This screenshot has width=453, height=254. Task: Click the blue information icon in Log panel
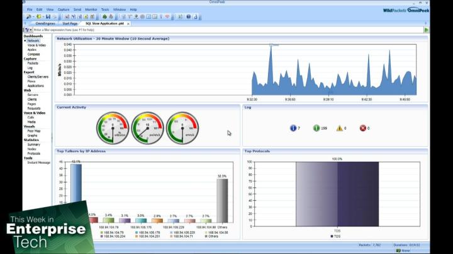pyautogui.click(x=293, y=128)
